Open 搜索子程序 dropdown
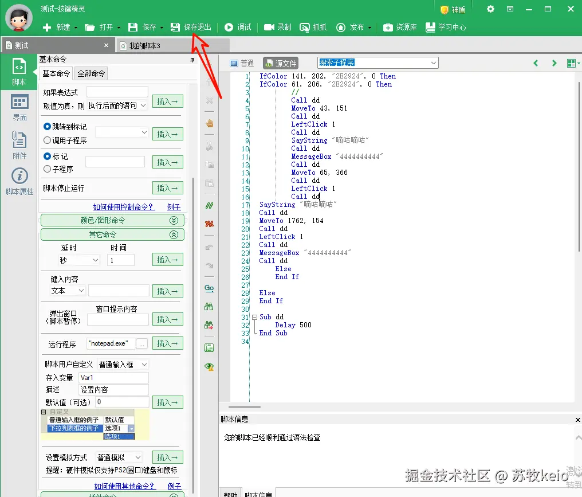Viewport: 582px width, 497px height. (433, 63)
